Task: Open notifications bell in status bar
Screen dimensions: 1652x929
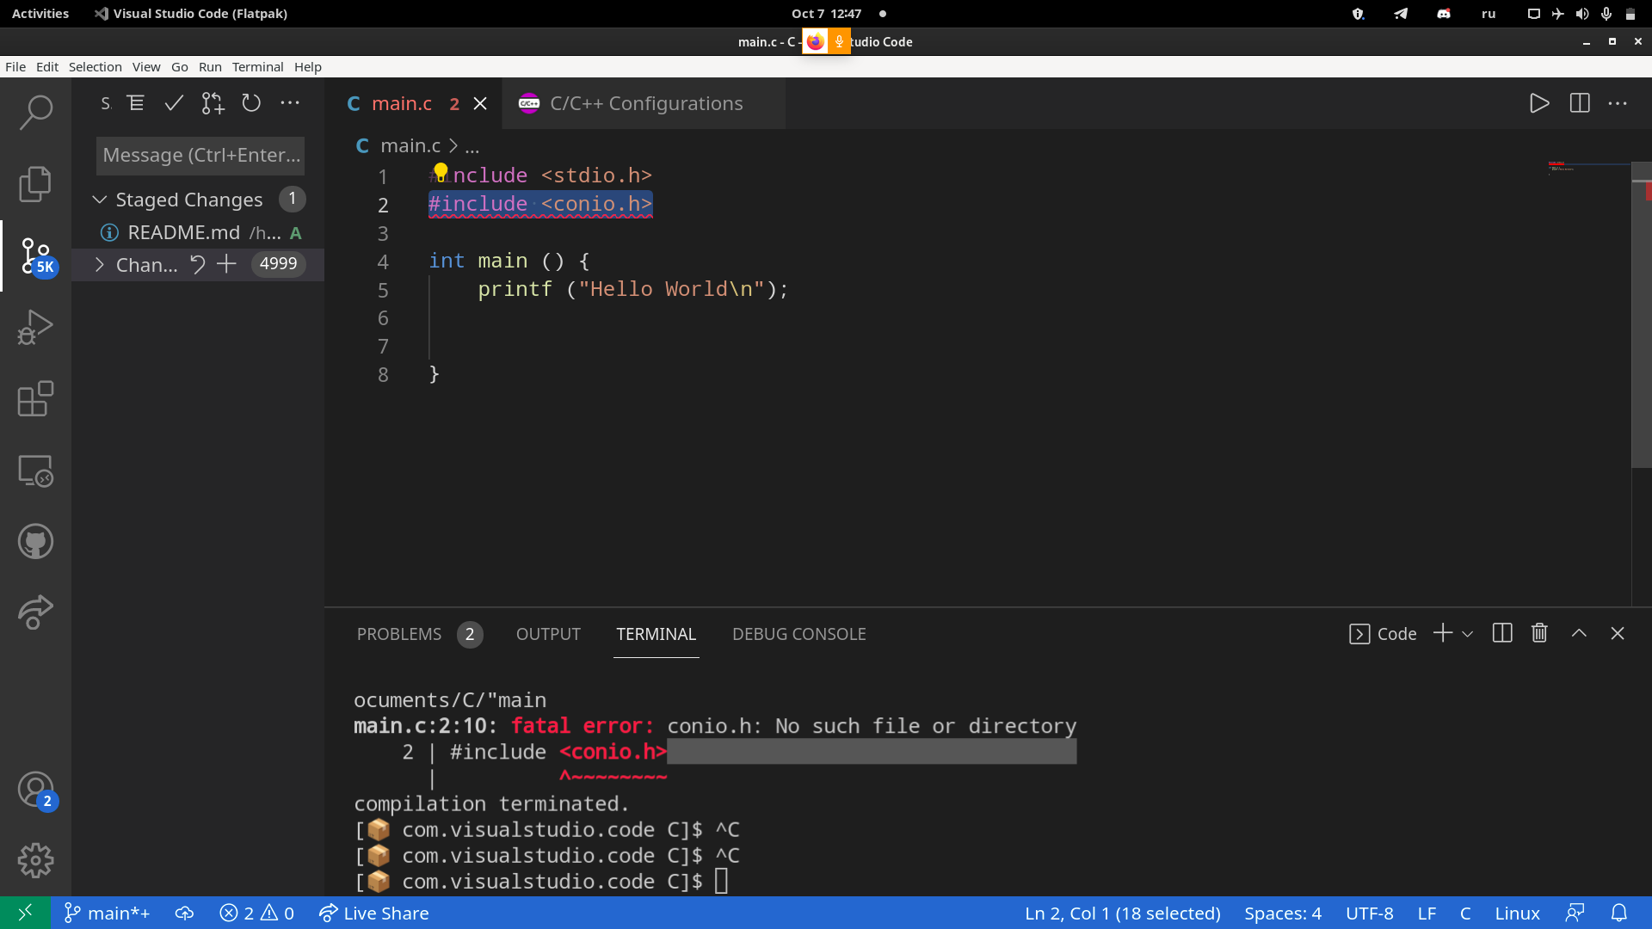Action: (1619, 913)
